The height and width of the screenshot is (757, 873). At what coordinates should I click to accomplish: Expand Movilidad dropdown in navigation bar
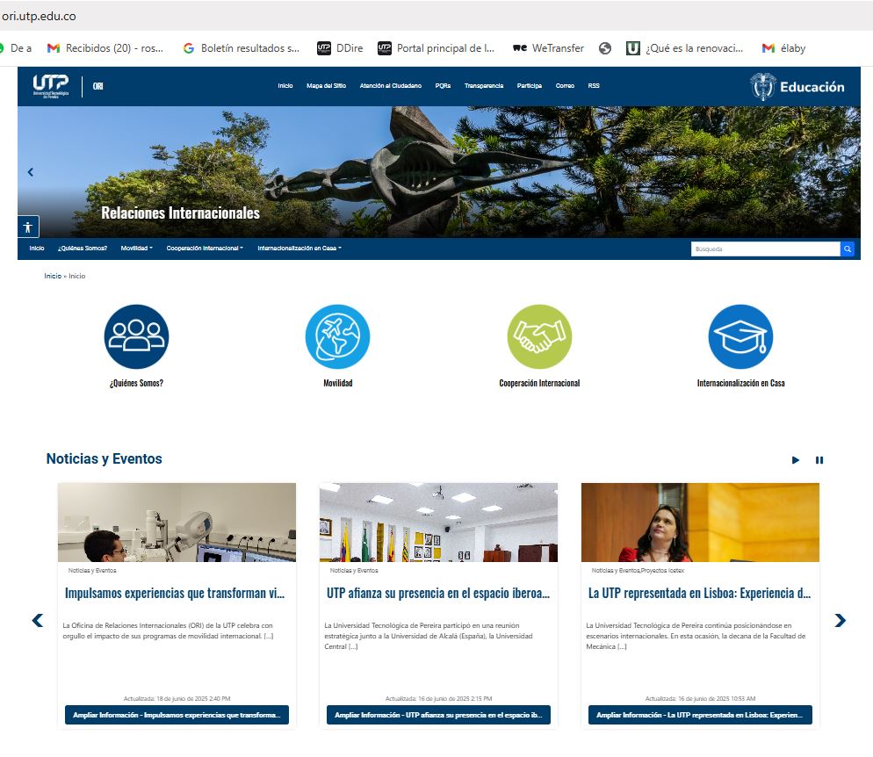136,249
